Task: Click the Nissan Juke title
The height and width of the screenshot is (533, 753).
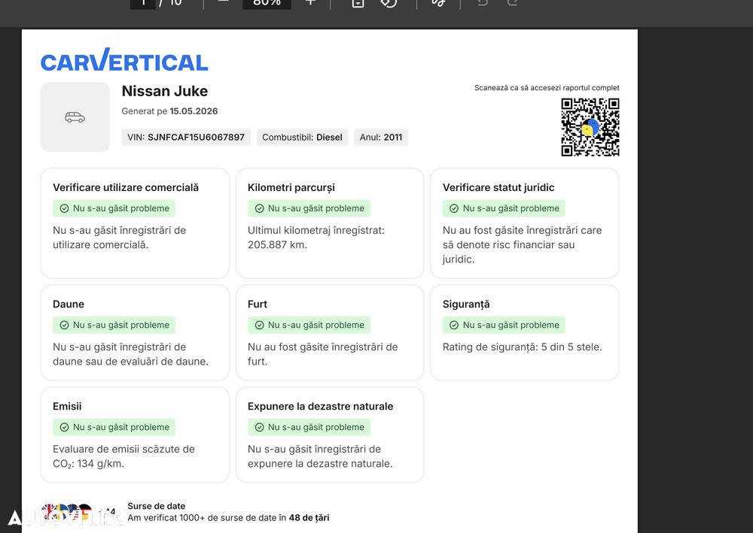Action: click(x=165, y=91)
